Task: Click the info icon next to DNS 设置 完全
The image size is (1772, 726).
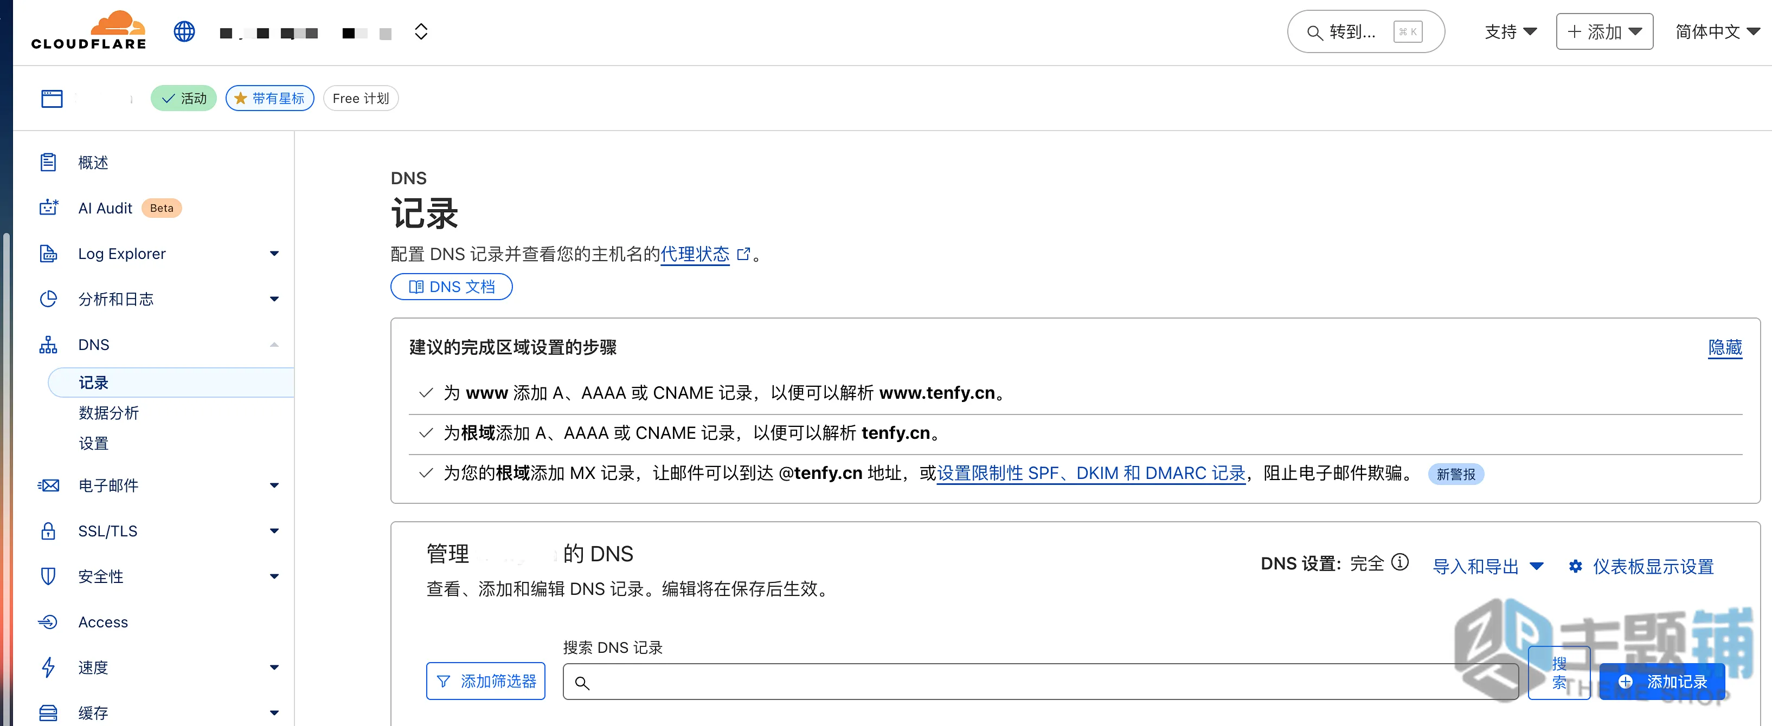Action: (1400, 563)
